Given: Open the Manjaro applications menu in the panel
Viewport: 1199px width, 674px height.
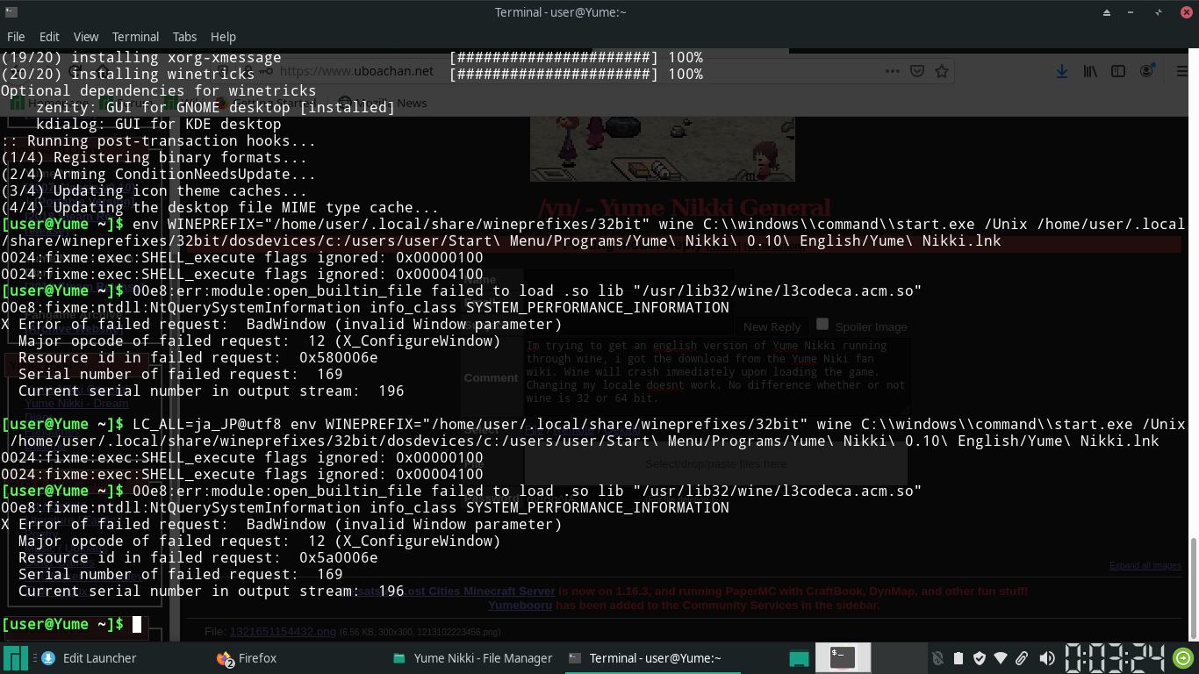Looking at the screenshot, I should click(15, 657).
